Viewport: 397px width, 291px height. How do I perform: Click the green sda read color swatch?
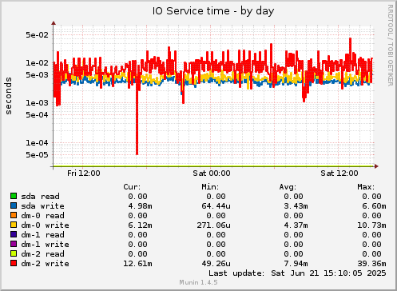(x=14, y=197)
